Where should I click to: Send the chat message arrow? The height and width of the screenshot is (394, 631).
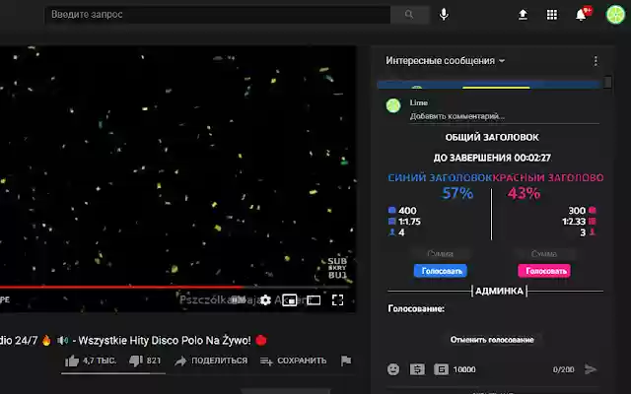tap(591, 369)
